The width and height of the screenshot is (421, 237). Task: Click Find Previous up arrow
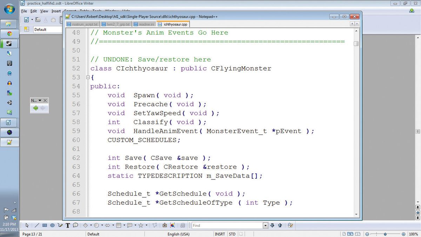point(280,225)
